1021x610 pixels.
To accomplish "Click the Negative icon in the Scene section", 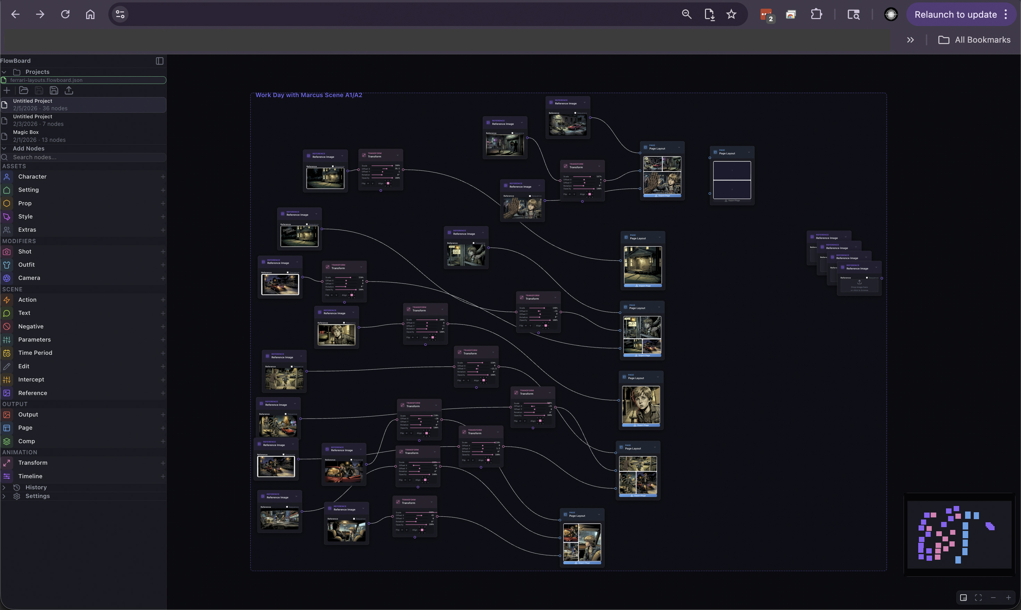I will pos(7,326).
